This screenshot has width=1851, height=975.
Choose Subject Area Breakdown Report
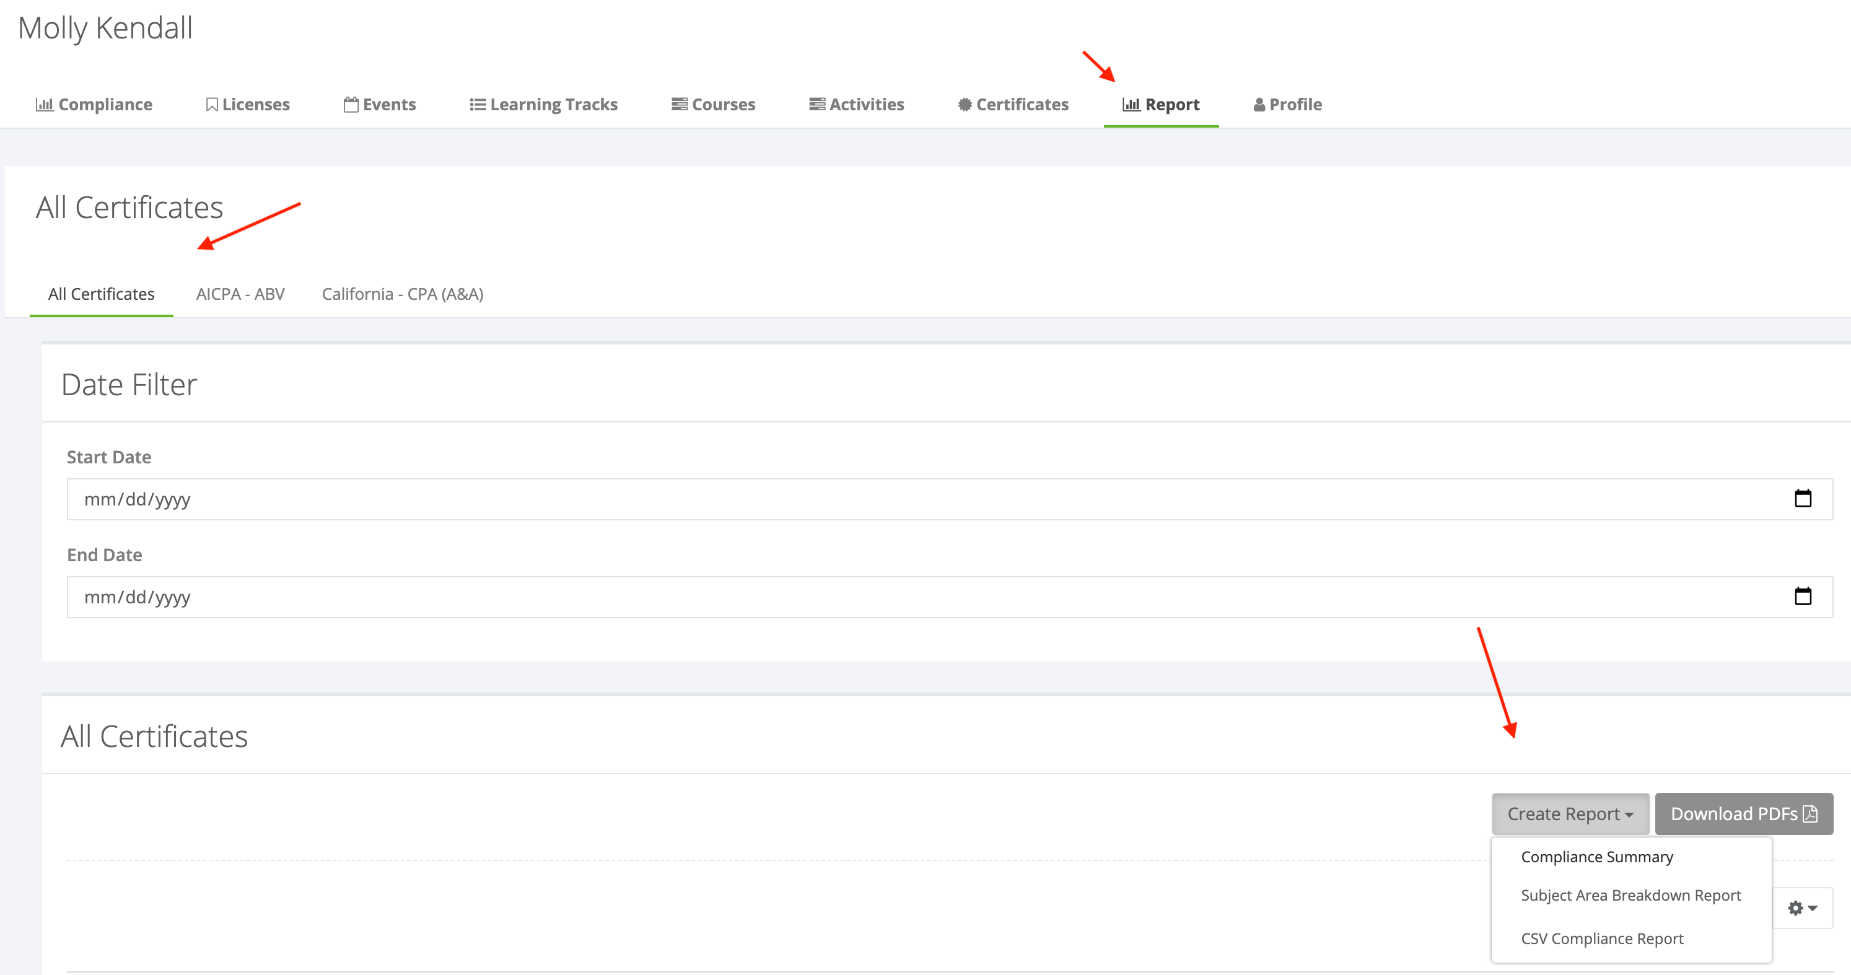1631,895
